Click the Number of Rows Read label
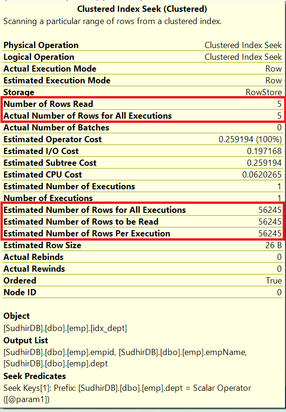 tap(48, 104)
